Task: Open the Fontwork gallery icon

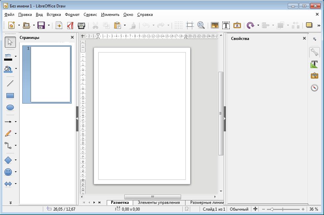Action: click(x=237, y=25)
